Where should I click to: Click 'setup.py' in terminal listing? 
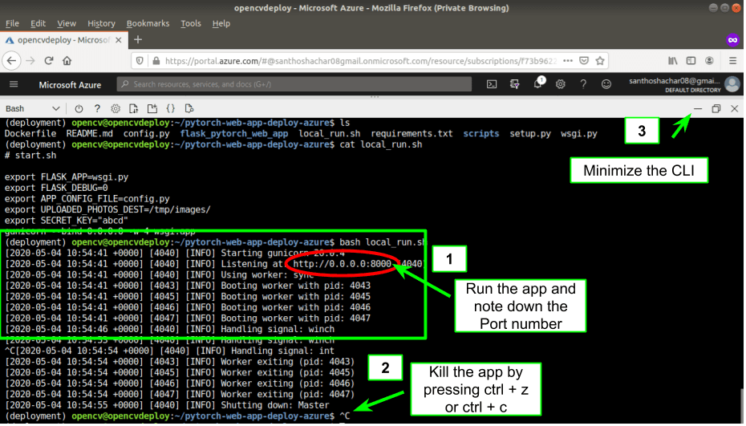point(530,134)
